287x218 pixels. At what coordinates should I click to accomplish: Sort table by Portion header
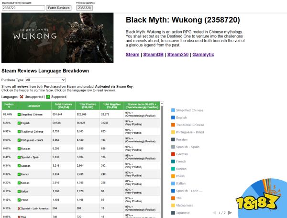(x=9, y=105)
